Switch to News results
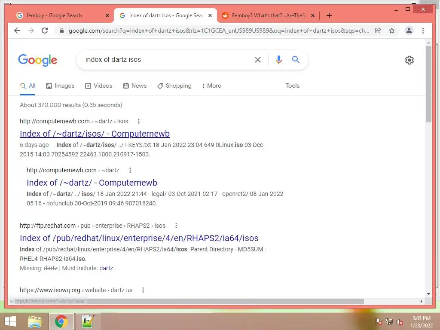The height and width of the screenshot is (330, 440). [x=134, y=86]
